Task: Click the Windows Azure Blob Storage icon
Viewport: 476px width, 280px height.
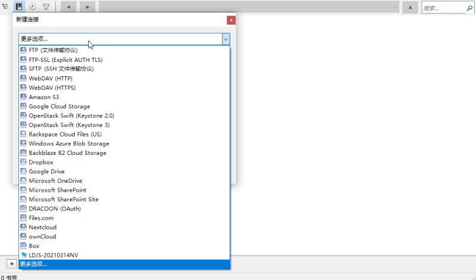Action: tap(23, 143)
